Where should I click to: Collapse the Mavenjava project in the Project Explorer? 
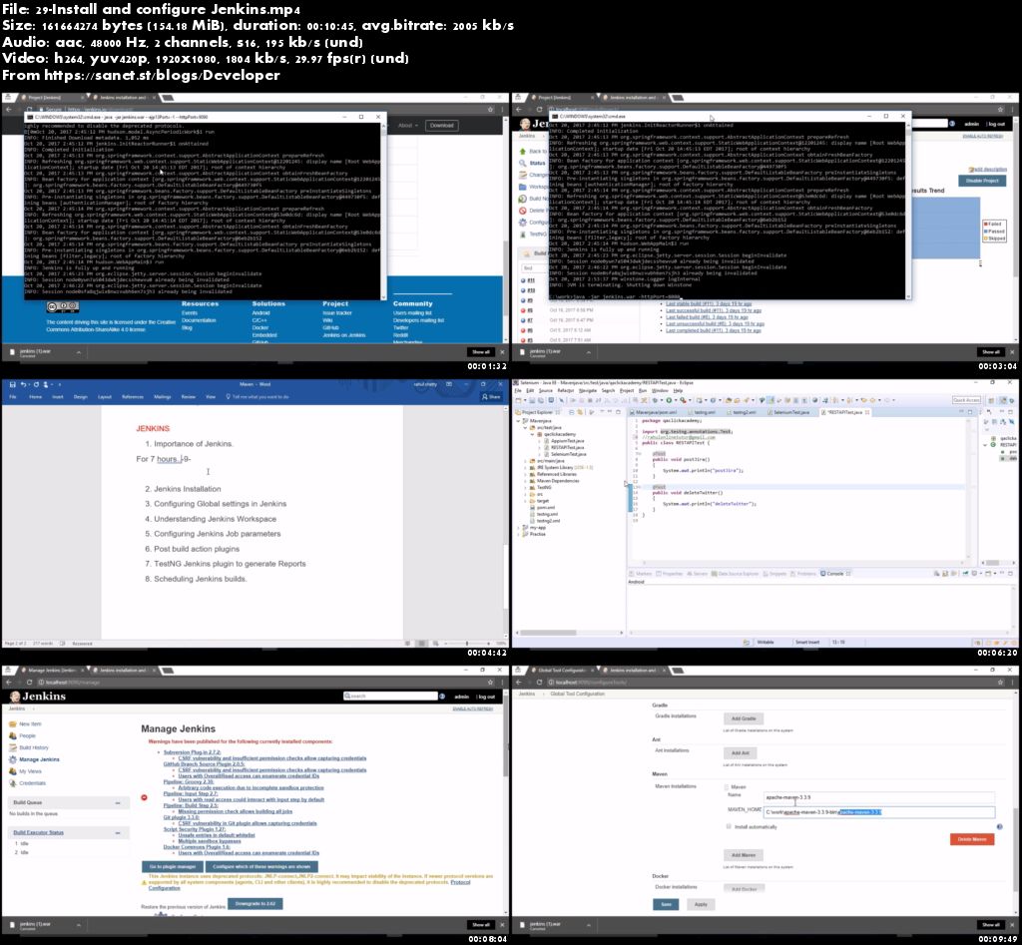[x=518, y=421]
